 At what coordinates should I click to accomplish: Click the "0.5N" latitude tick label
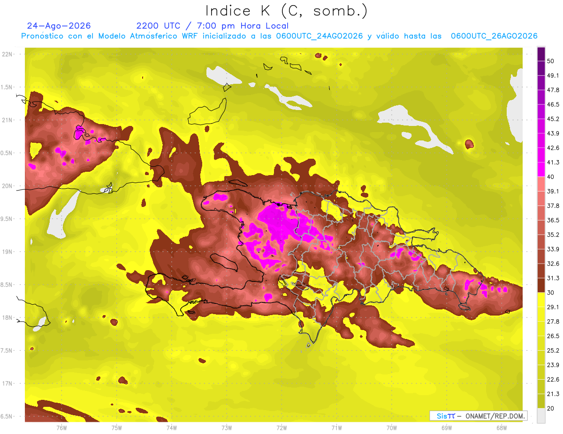click(7, 153)
